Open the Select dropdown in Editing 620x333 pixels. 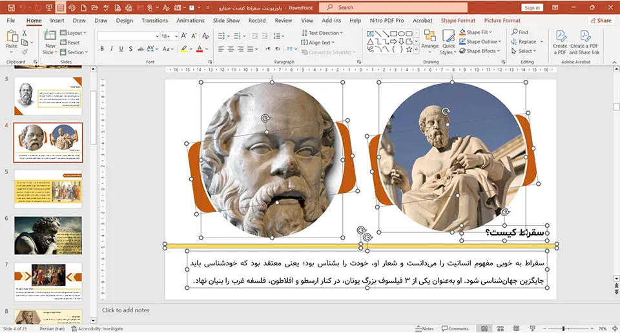coord(524,51)
